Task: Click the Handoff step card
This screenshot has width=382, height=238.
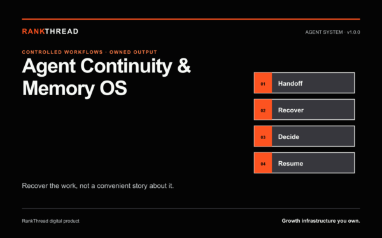Action: click(304, 83)
